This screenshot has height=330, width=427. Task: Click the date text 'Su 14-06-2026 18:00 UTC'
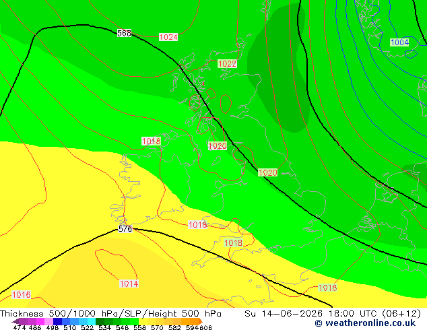(x=312, y=314)
